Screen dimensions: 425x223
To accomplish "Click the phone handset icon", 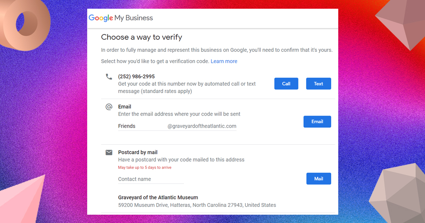I will tap(109, 77).
